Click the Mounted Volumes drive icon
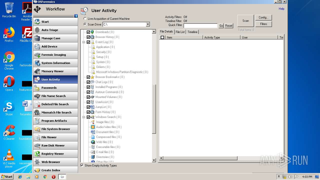The height and width of the screenshot is (180, 320). [92, 97]
